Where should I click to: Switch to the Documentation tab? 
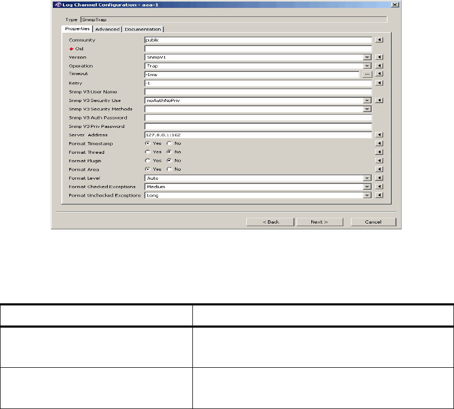click(x=143, y=29)
